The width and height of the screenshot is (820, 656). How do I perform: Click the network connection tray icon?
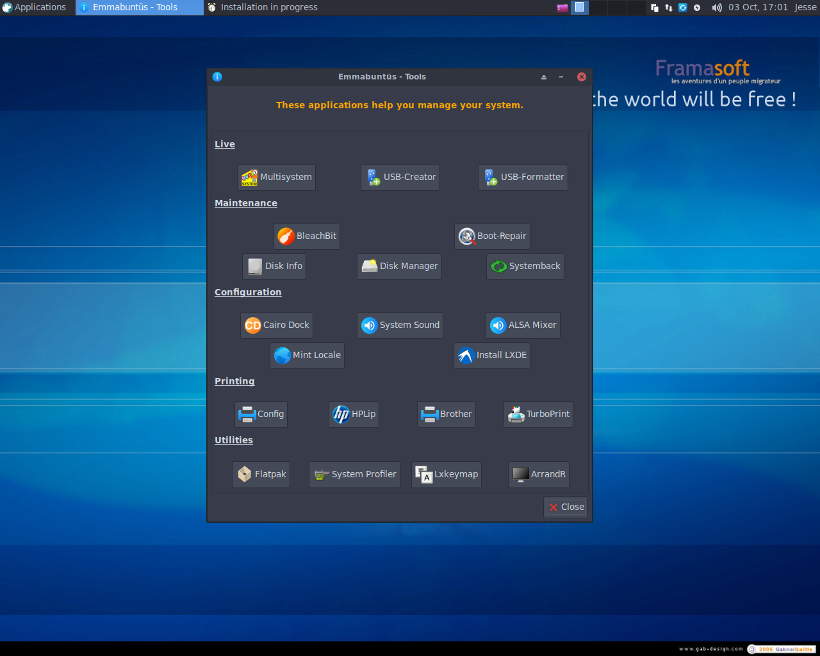pos(668,8)
